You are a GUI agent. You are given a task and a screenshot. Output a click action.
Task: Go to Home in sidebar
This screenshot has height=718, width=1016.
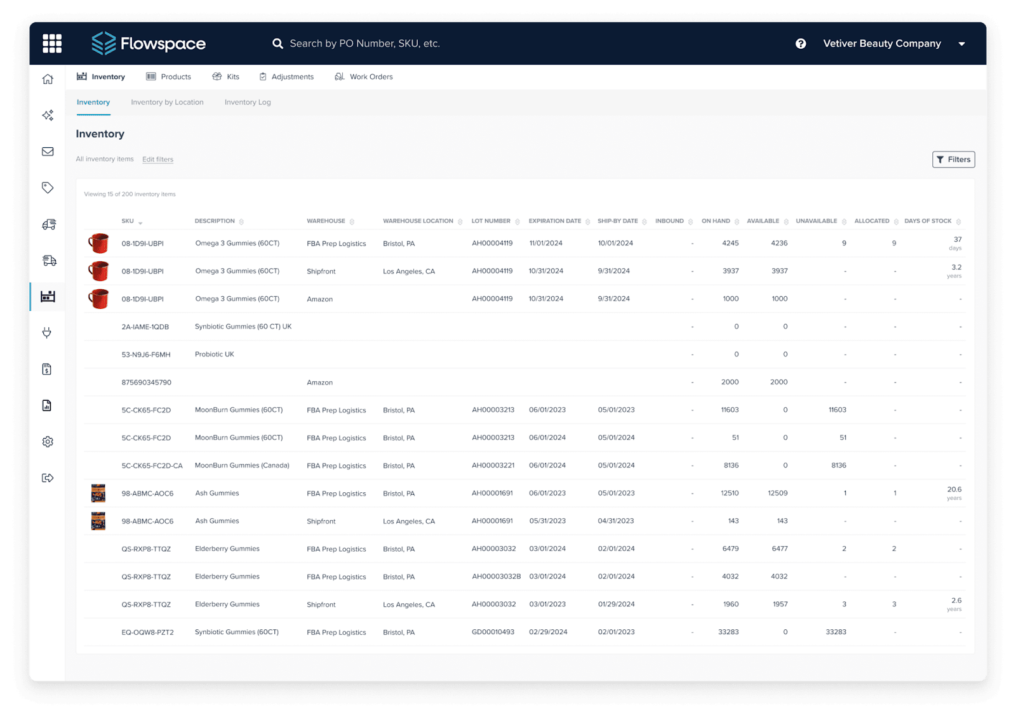(x=48, y=79)
